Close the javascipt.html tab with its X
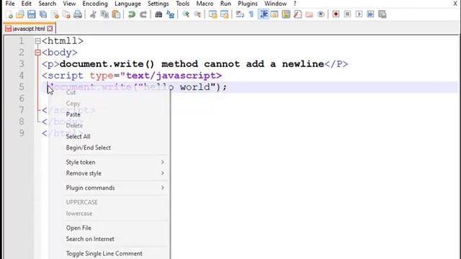The image size is (461, 259). tap(50, 29)
